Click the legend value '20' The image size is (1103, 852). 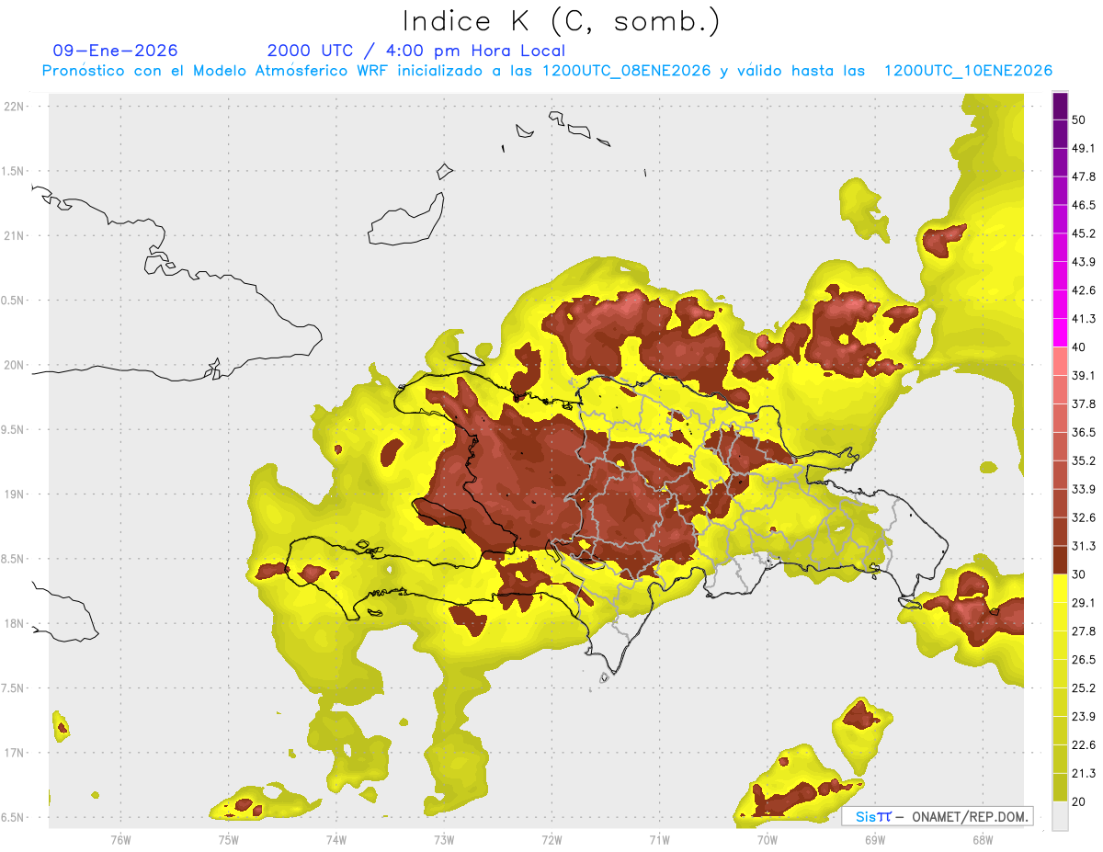pyautogui.click(x=1079, y=802)
